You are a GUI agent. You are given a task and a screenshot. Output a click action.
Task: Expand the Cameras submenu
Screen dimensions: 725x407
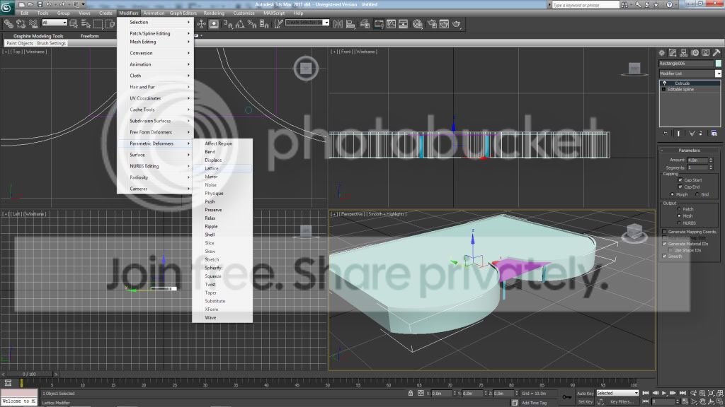pyautogui.click(x=155, y=189)
